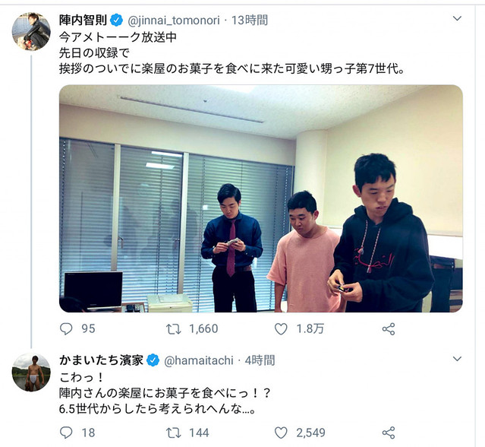Click the reply icon on 陣内智則's tweet
The image size is (485, 447).
click(x=66, y=328)
